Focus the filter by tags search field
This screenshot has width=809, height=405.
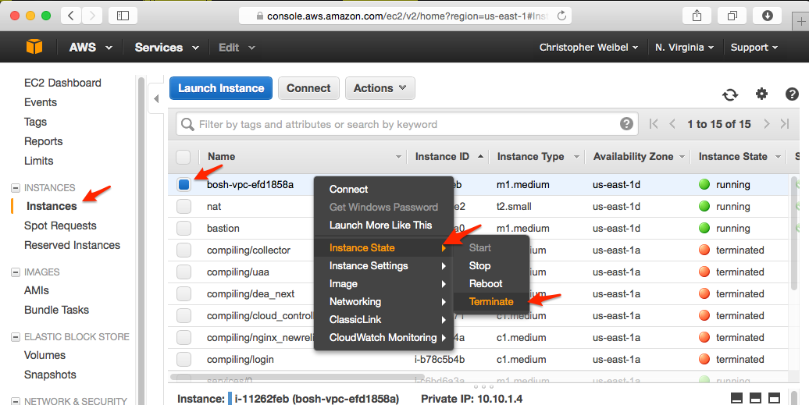[408, 124]
